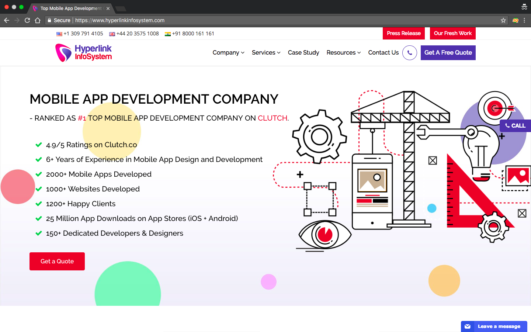Bookmark the page with the star icon
This screenshot has height=332, width=531.
point(503,20)
